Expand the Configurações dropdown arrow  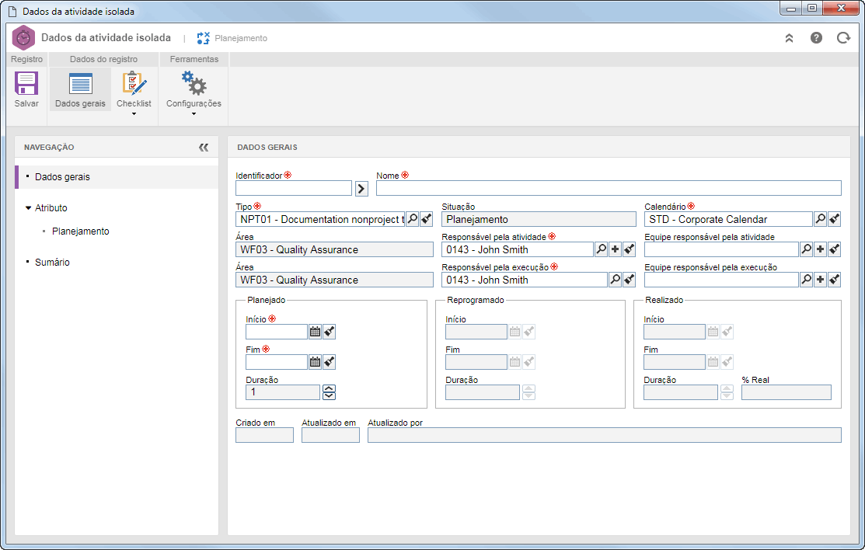pyautogui.click(x=194, y=114)
